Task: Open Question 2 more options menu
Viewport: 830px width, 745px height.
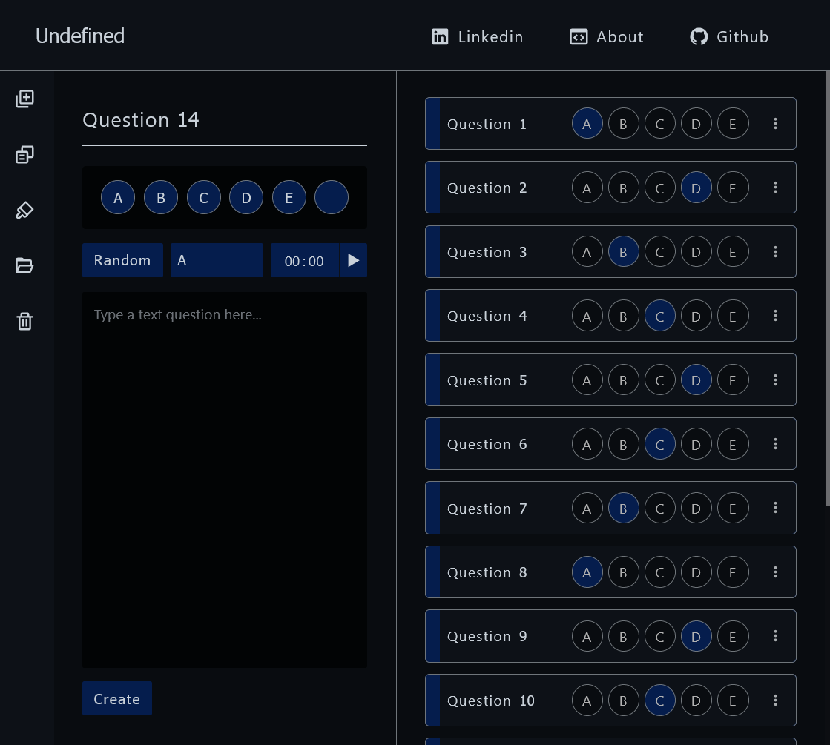Action: (775, 188)
